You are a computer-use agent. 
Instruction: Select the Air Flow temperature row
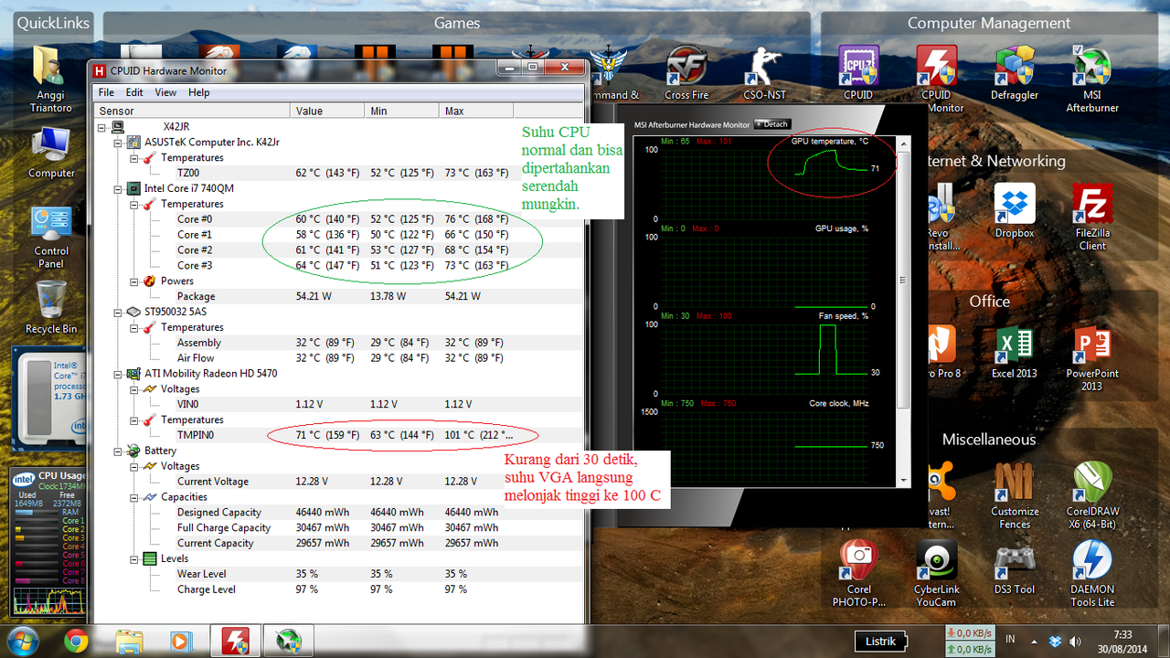point(339,358)
